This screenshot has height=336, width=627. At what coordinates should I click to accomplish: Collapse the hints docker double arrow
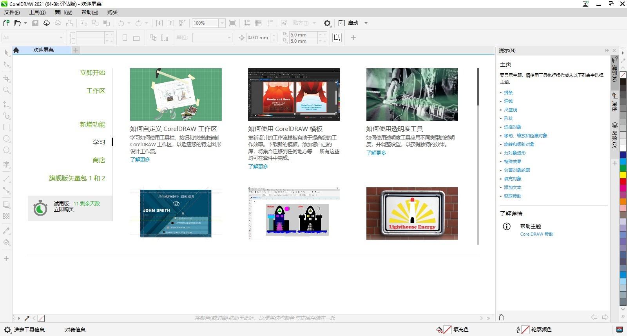(x=607, y=51)
